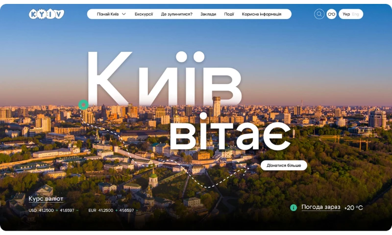Screen dimensions: 392x235
Task: Select Корисна інформація in navigation
Action: click(262, 14)
